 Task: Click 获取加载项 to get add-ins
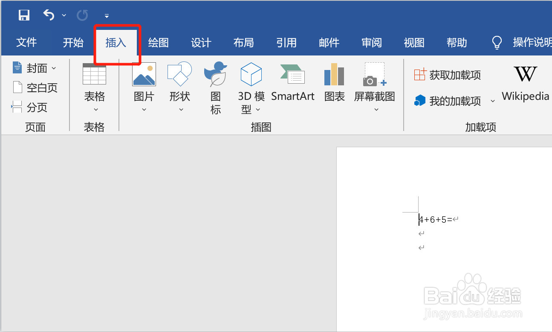[449, 74]
